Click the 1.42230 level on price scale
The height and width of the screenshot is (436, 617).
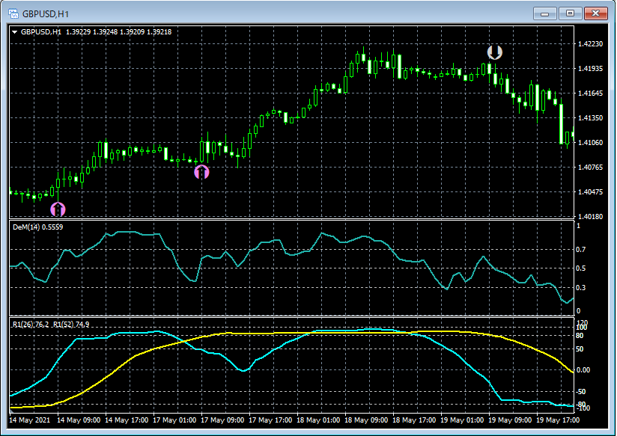click(x=590, y=44)
